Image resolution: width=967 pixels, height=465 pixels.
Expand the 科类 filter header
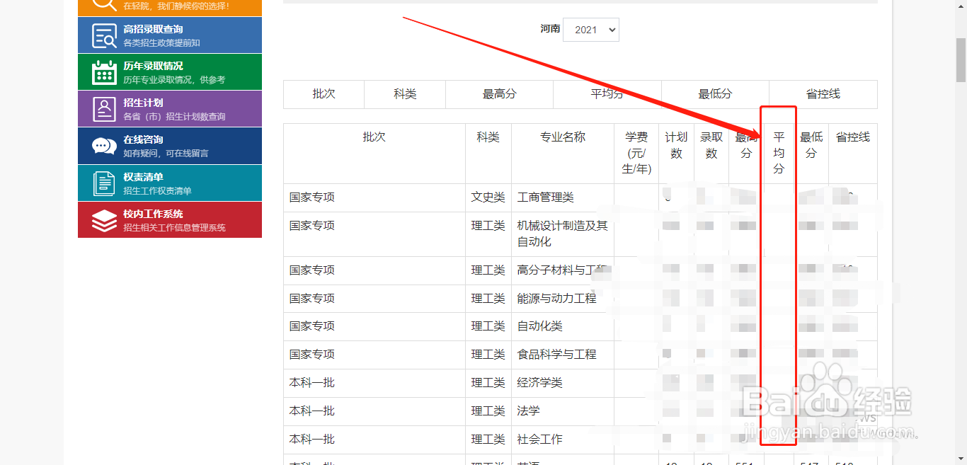[404, 94]
